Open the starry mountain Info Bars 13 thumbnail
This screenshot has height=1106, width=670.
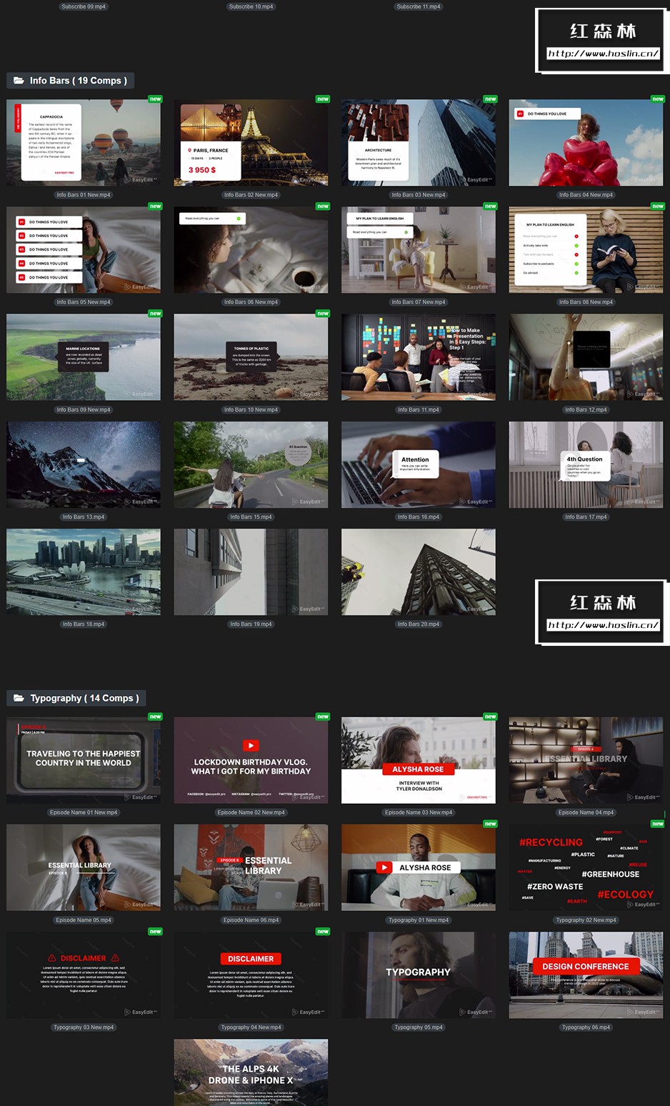point(84,464)
